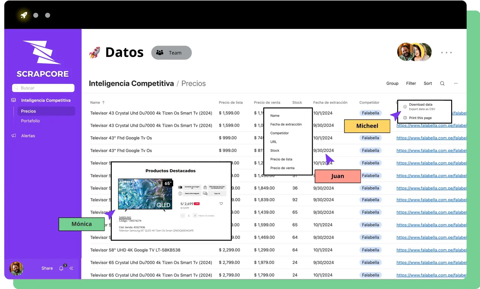Click the rocket icon in top bar
The width and height of the screenshot is (480, 289).
click(x=24, y=15)
